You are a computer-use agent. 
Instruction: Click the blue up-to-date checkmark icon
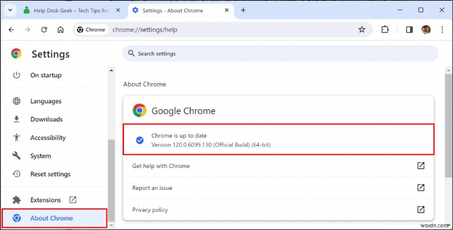pyautogui.click(x=139, y=140)
